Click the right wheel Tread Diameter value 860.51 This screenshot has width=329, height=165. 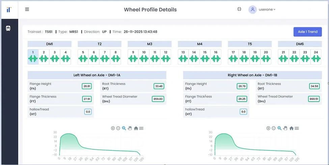coord(313,99)
